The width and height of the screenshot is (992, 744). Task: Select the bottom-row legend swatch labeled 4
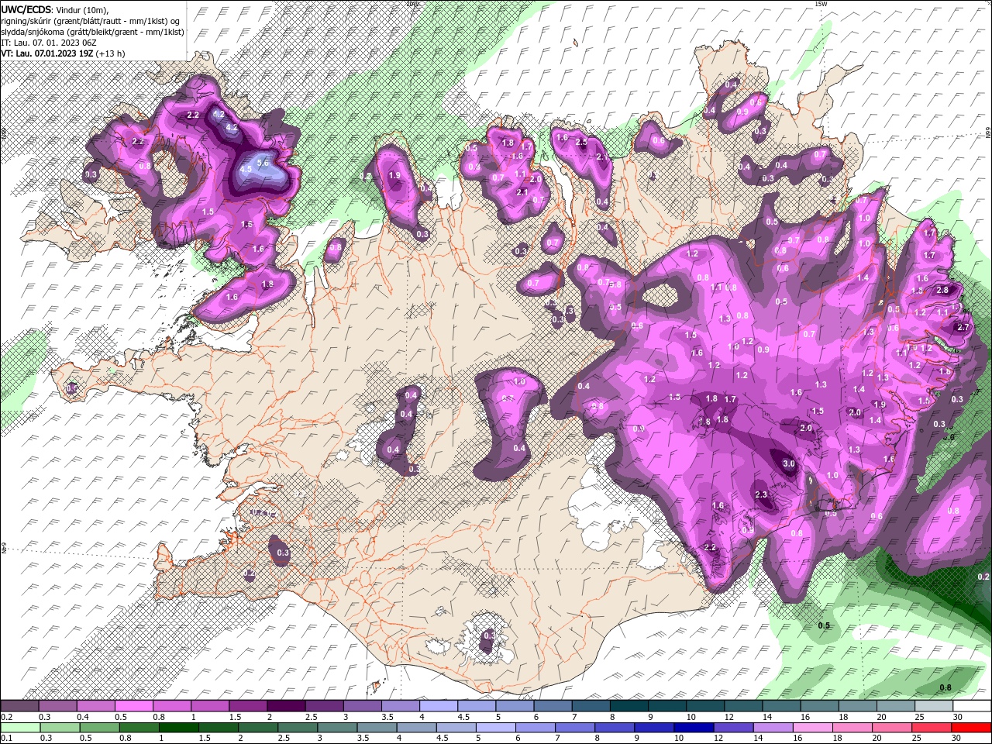[x=415, y=728]
